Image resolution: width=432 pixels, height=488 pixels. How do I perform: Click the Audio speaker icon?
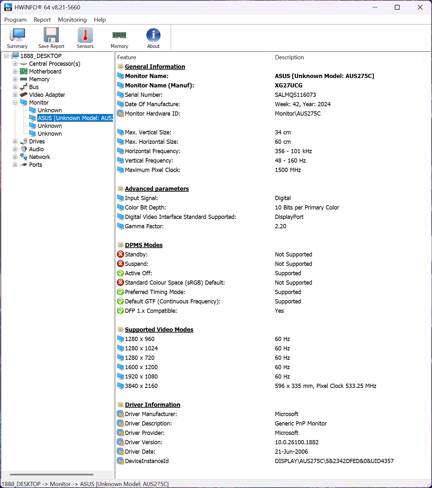[x=24, y=149]
